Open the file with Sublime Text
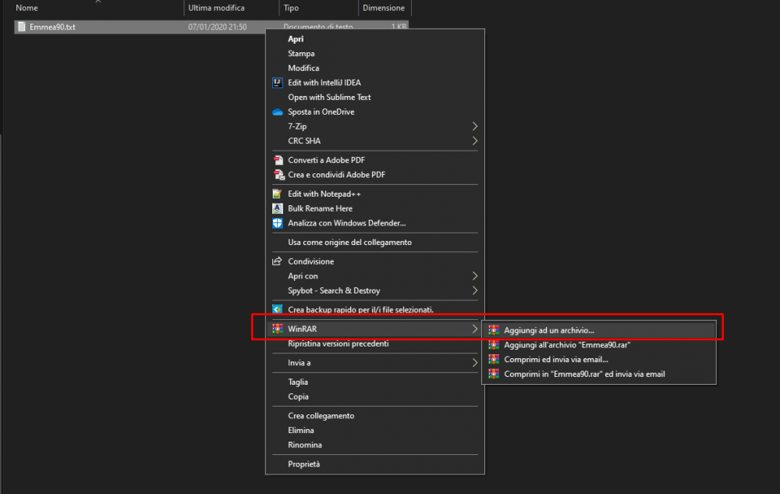780x494 pixels. (x=329, y=97)
